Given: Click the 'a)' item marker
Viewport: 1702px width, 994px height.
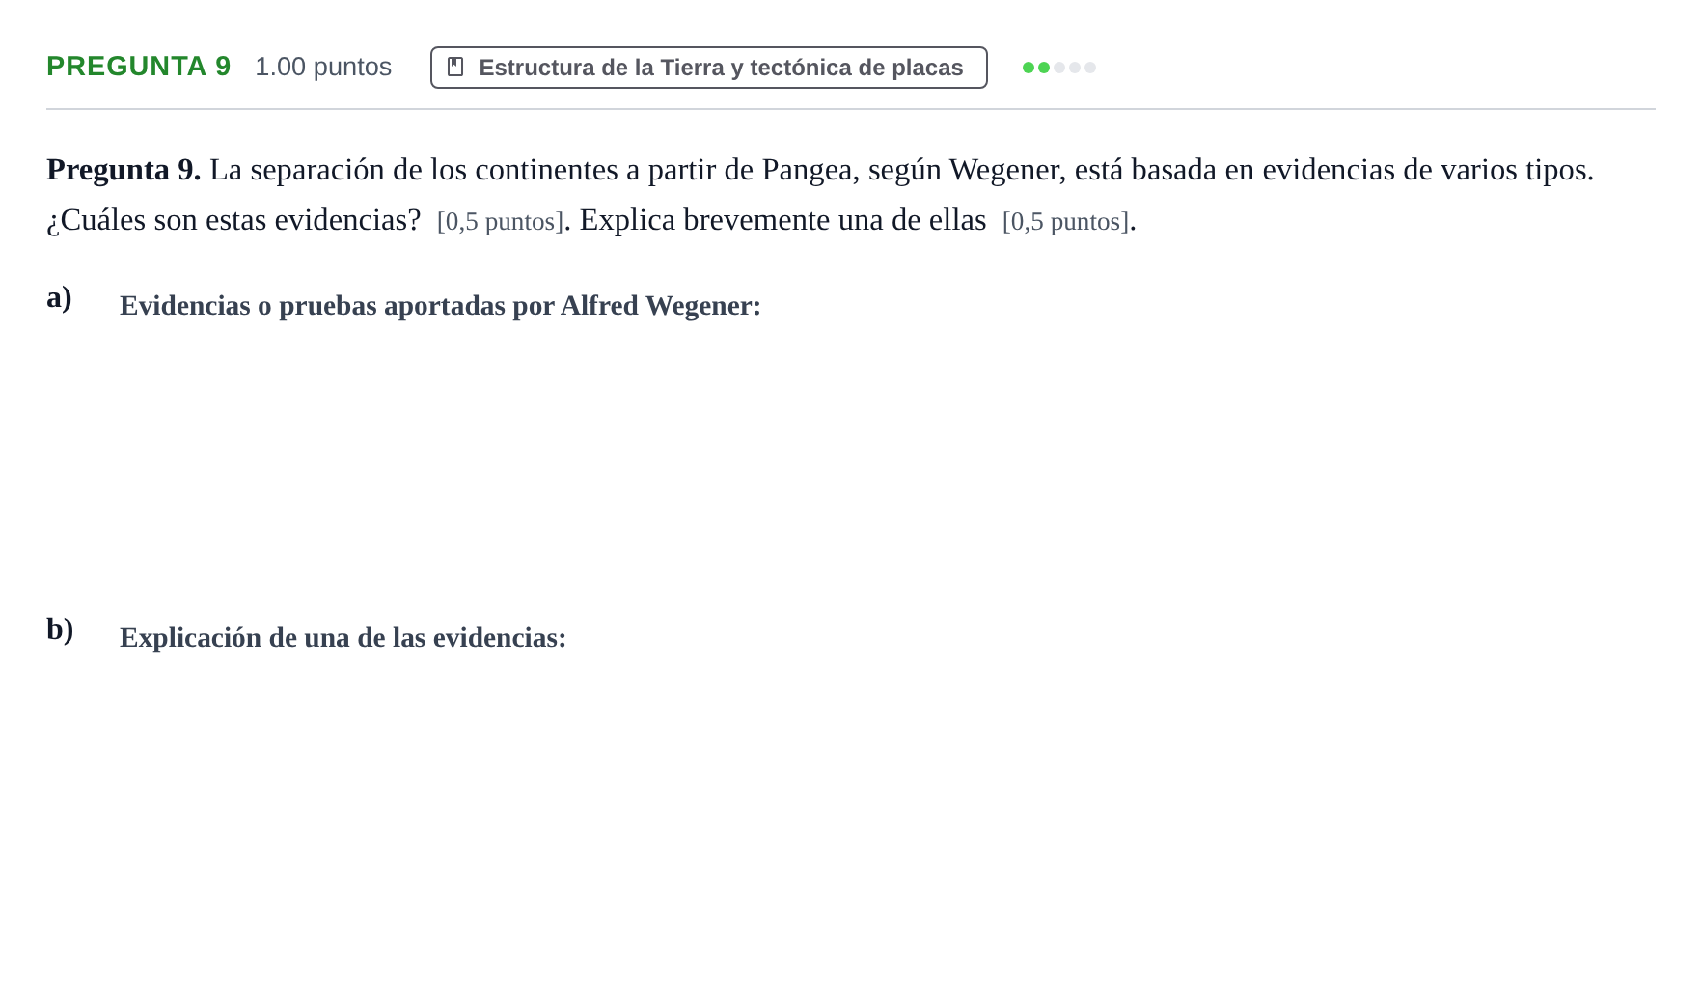Looking at the screenshot, I should [x=59, y=297].
